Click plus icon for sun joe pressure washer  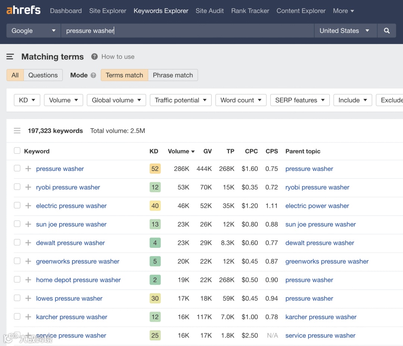28,224
